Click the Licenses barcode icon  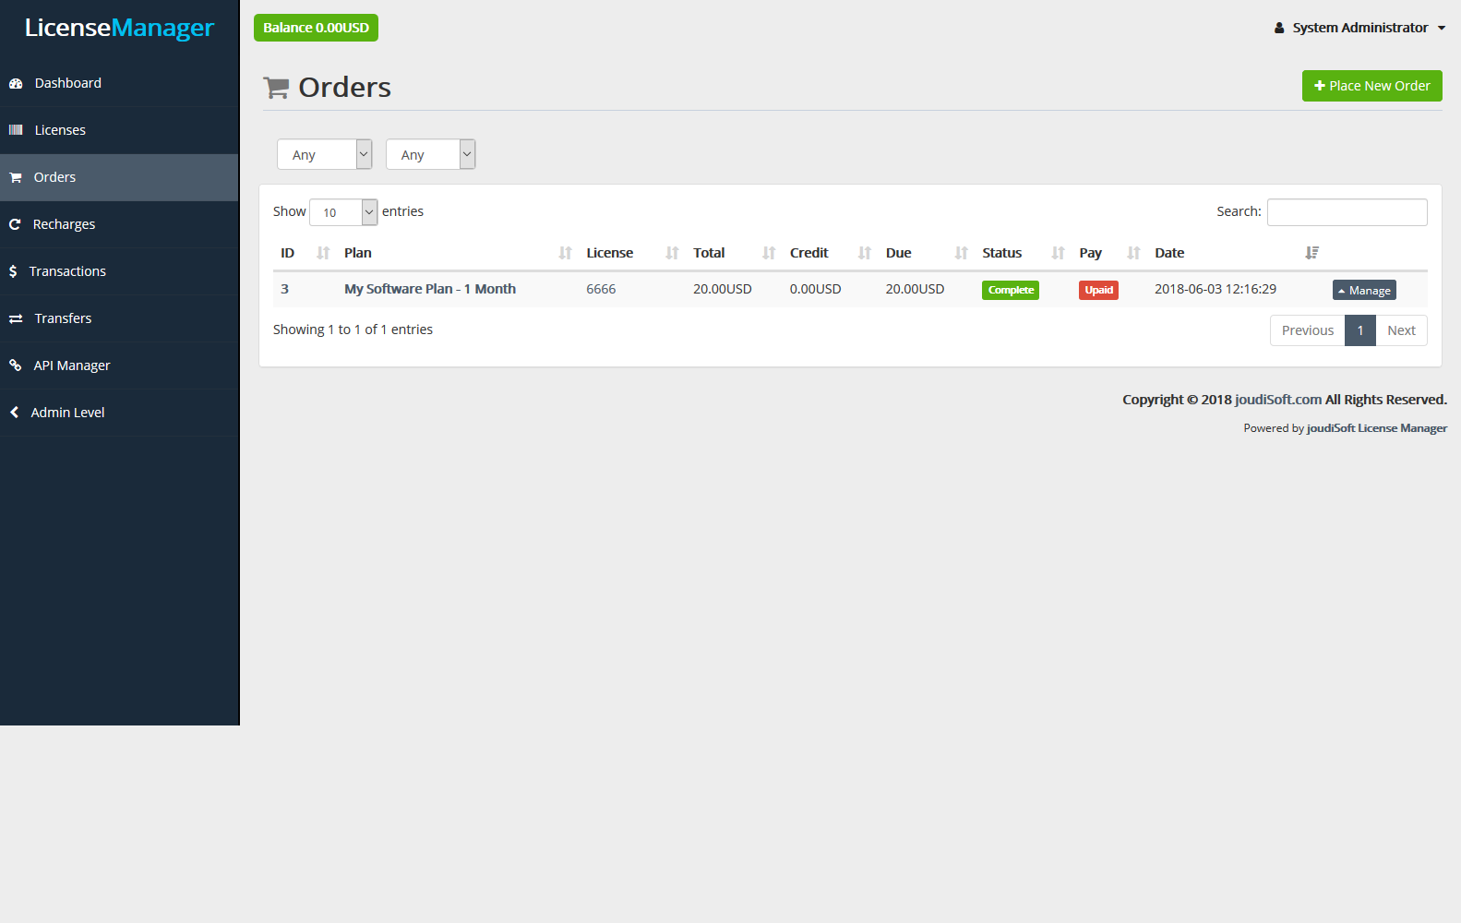coord(16,130)
